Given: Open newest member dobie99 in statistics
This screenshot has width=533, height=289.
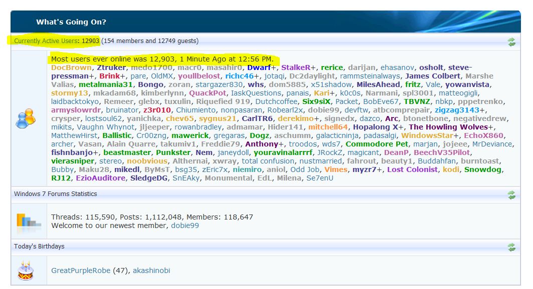Looking at the screenshot, I should (x=185, y=225).
